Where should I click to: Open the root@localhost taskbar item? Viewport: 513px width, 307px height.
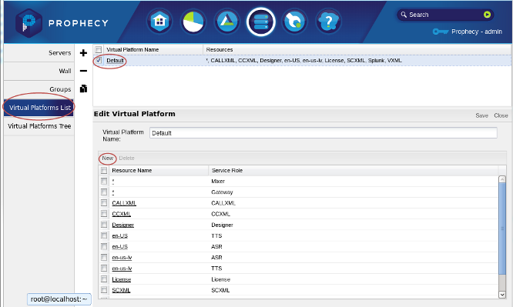tap(59, 299)
